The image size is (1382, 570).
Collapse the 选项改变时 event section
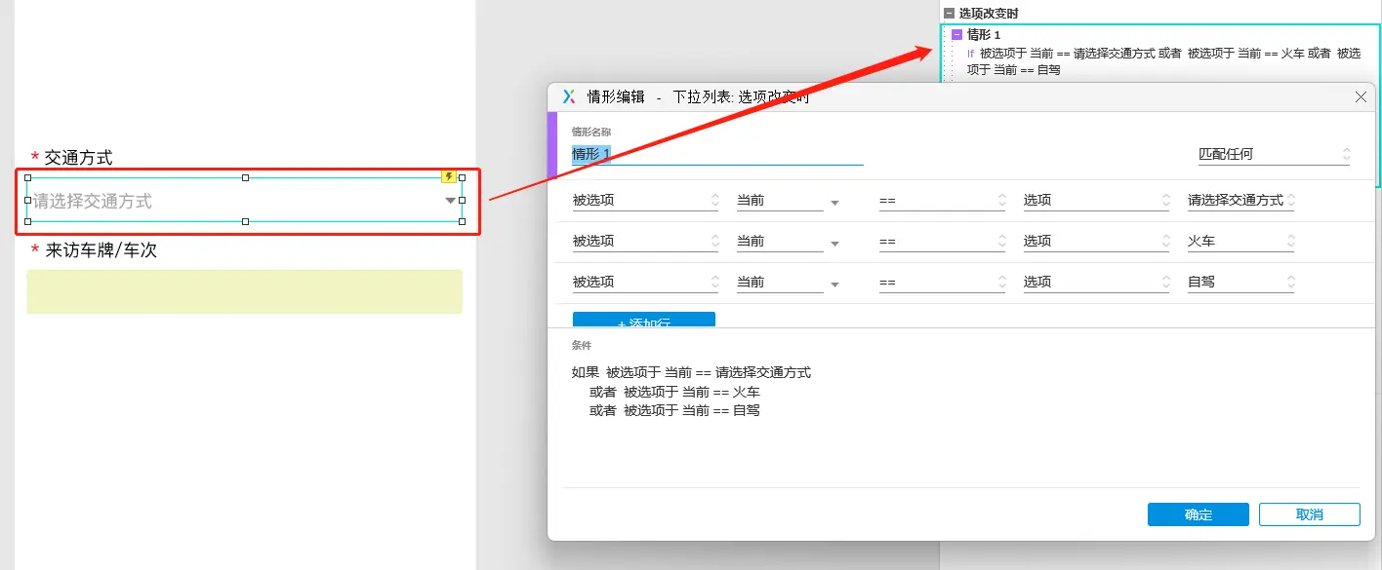pyautogui.click(x=949, y=14)
